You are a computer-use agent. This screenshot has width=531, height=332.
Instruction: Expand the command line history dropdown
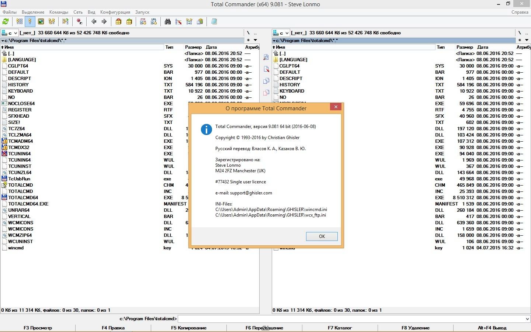tap(527, 319)
